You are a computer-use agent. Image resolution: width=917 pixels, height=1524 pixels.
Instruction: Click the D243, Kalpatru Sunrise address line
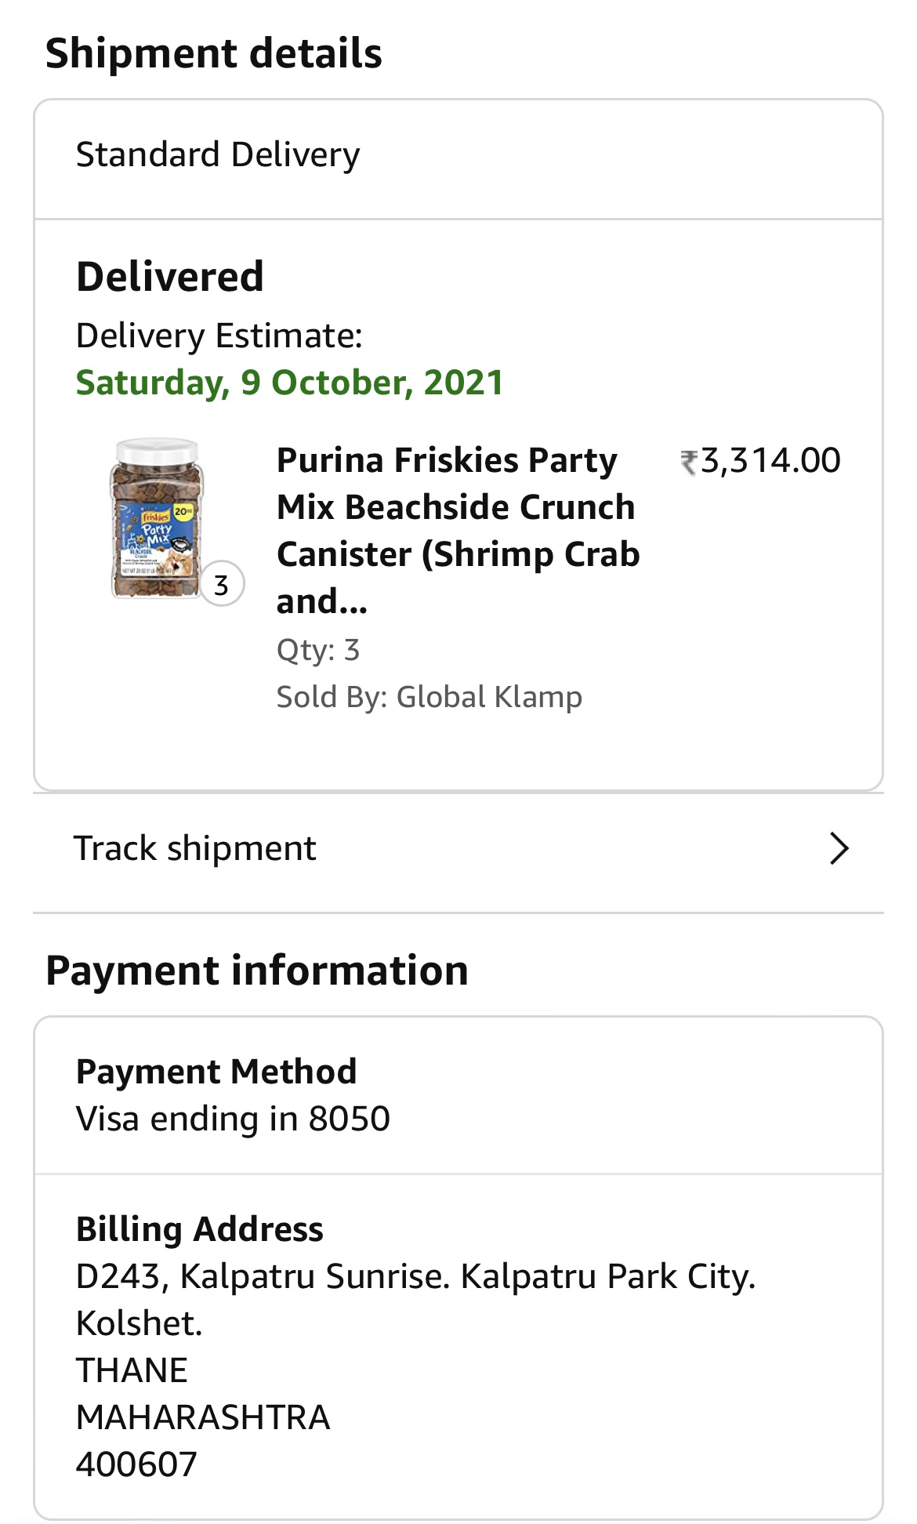(415, 1276)
